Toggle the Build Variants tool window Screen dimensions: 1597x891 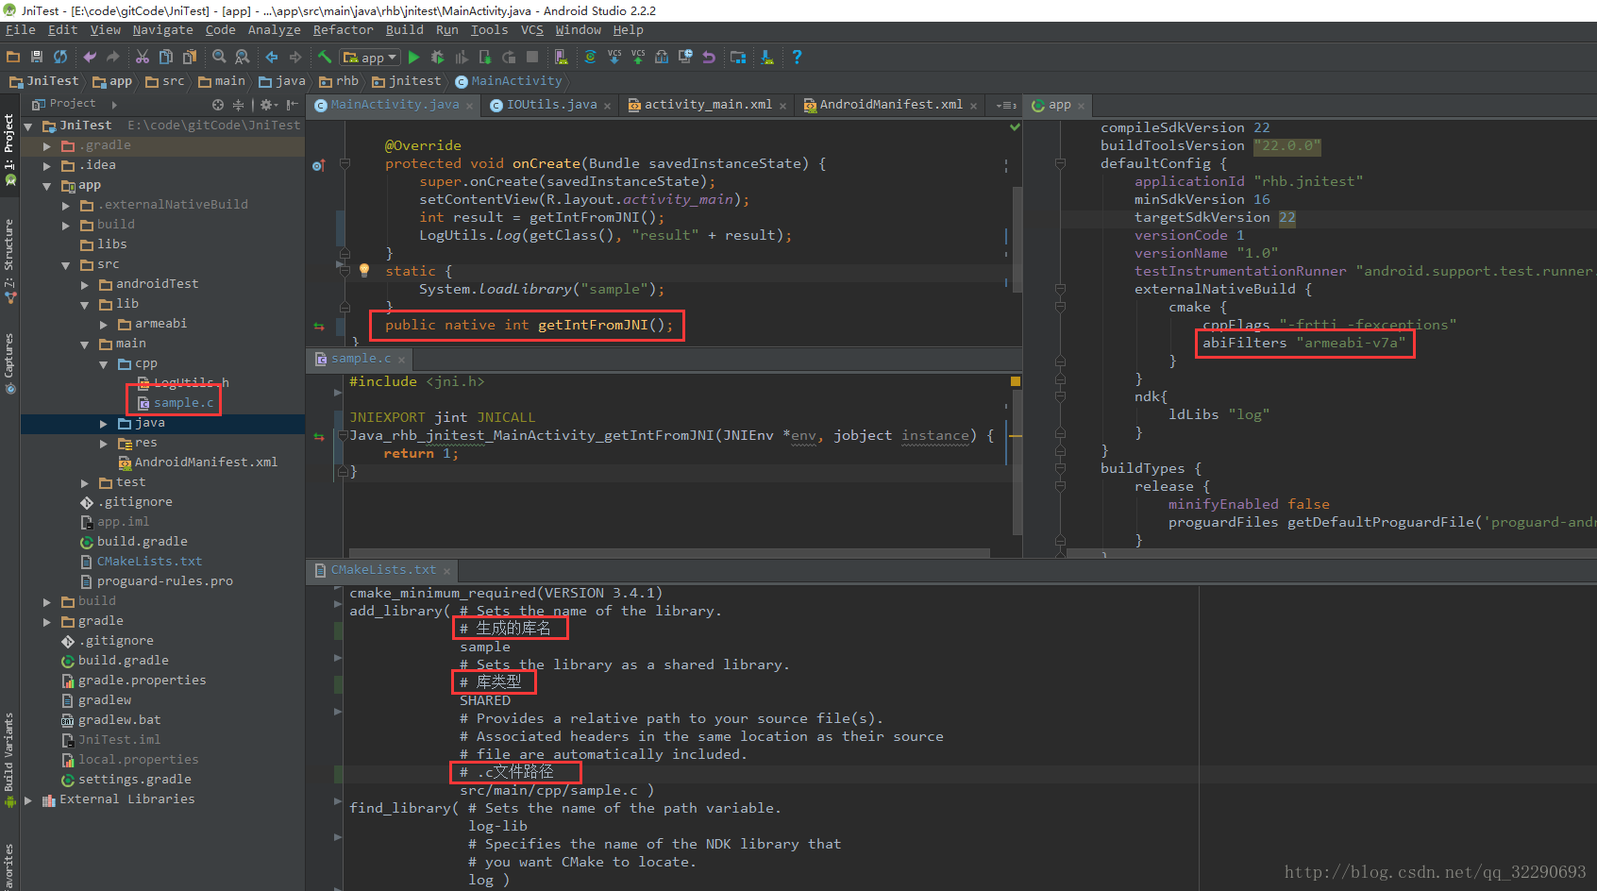[9, 760]
